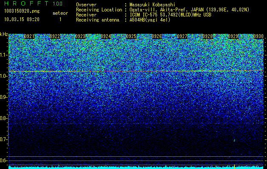Click the meteor count label
Image resolution: width=267 pixels, height=169 pixels.
pyautogui.click(x=60, y=13)
